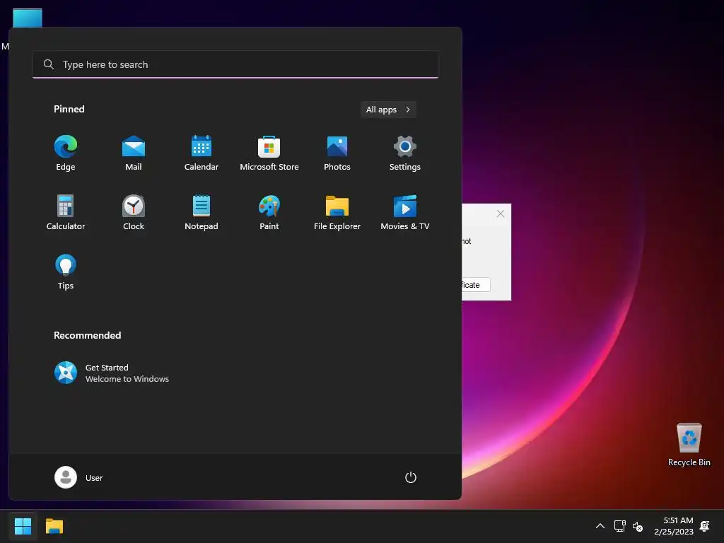Launch the Photos app

(x=337, y=153)
